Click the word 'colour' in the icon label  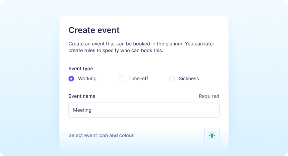point(126,135)
